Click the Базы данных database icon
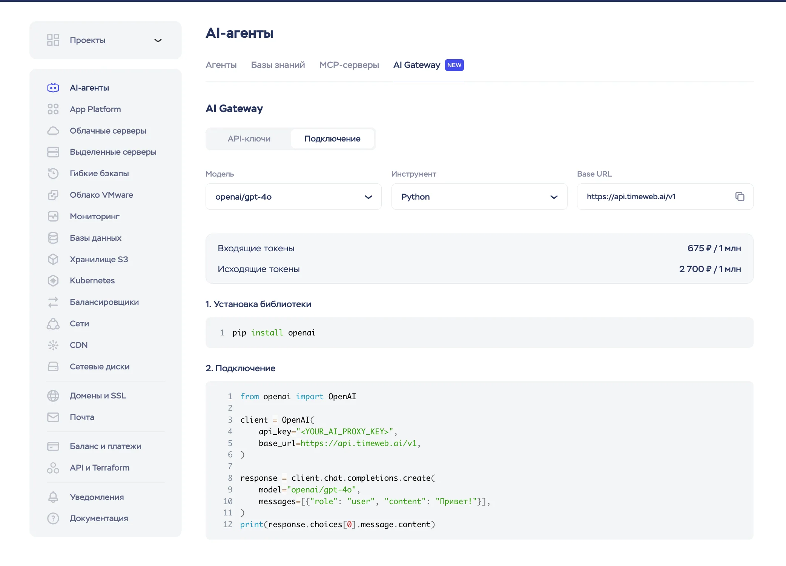This screenshot has width=786, height=566. point(53,238)
